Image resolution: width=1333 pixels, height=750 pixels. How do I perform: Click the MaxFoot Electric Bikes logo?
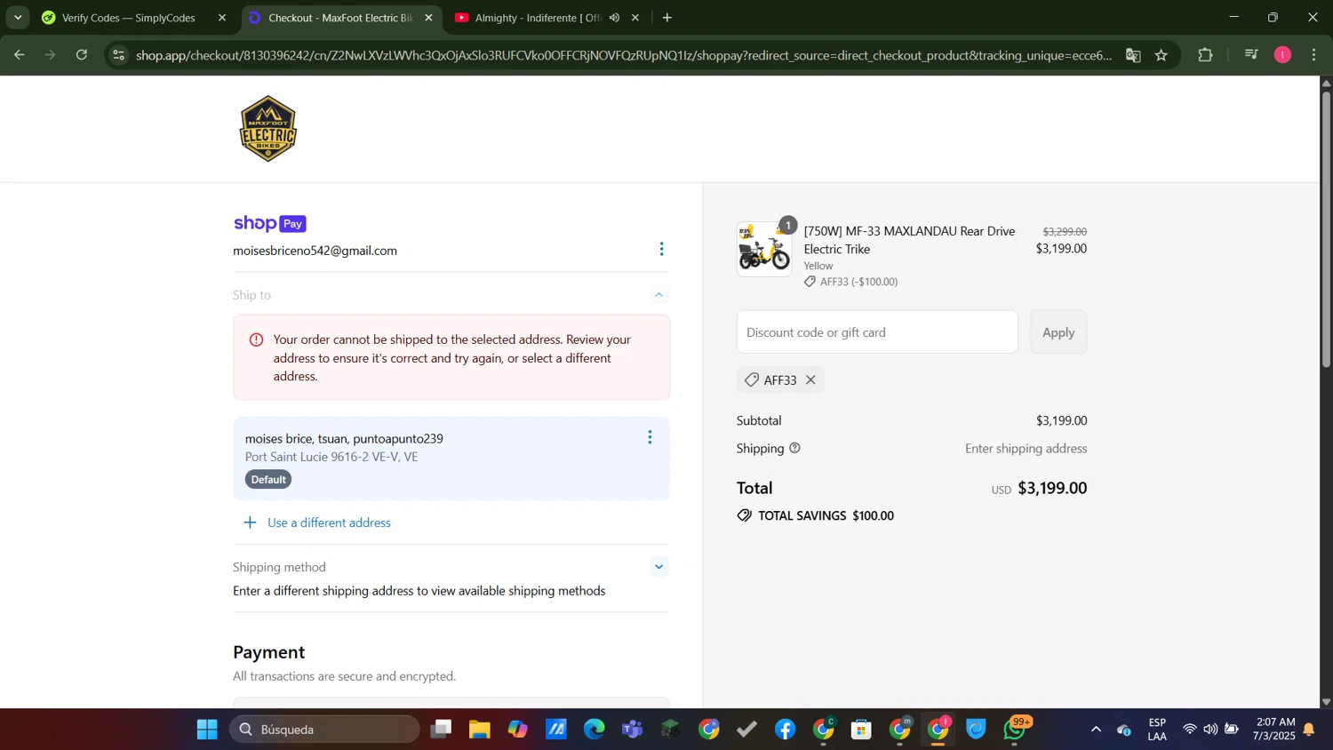(x=267, y=129)
